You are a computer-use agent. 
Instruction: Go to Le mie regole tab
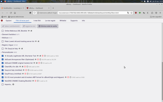tap(50, 21)
